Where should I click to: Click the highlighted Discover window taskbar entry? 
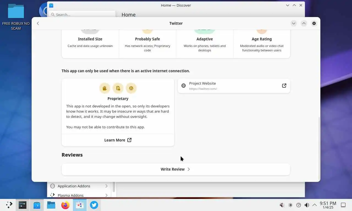click(80, 205)
